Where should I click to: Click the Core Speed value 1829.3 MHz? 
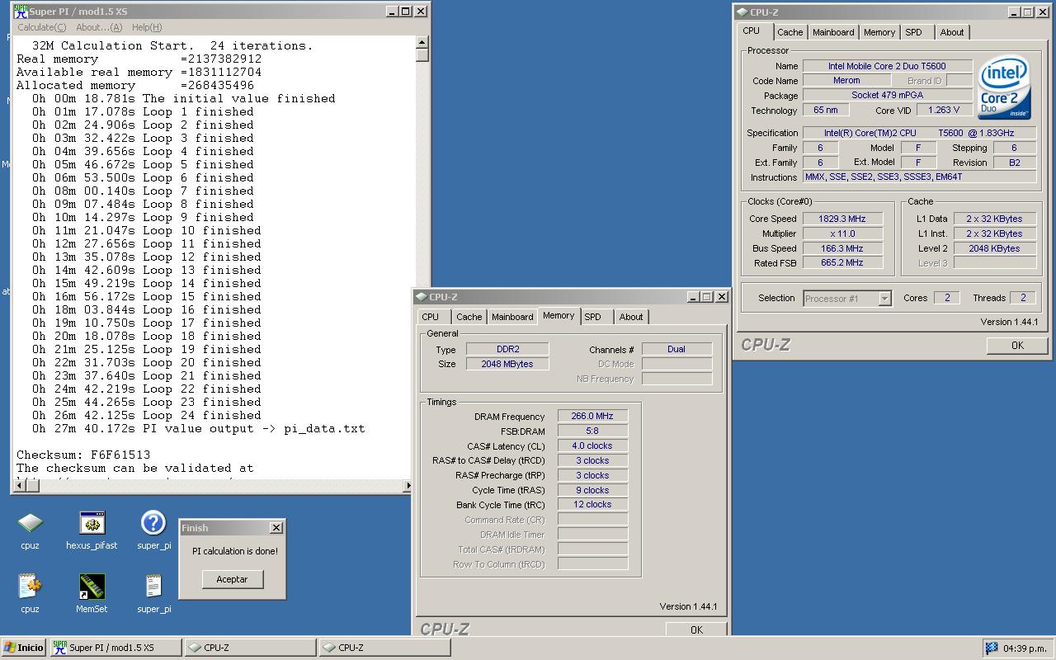click(842, 219)
